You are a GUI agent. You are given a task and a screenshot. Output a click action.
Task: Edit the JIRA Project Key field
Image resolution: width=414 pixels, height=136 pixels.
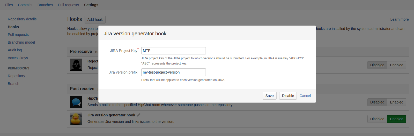174,51
